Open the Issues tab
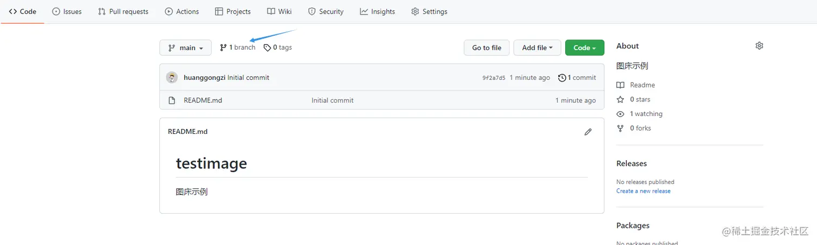 (67, 11)
